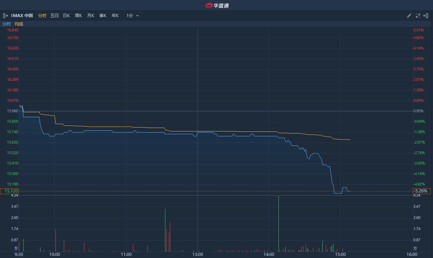Click the 15.410 price axis label
The width and height of the screenshot is (433, 258).
[13, 163]
